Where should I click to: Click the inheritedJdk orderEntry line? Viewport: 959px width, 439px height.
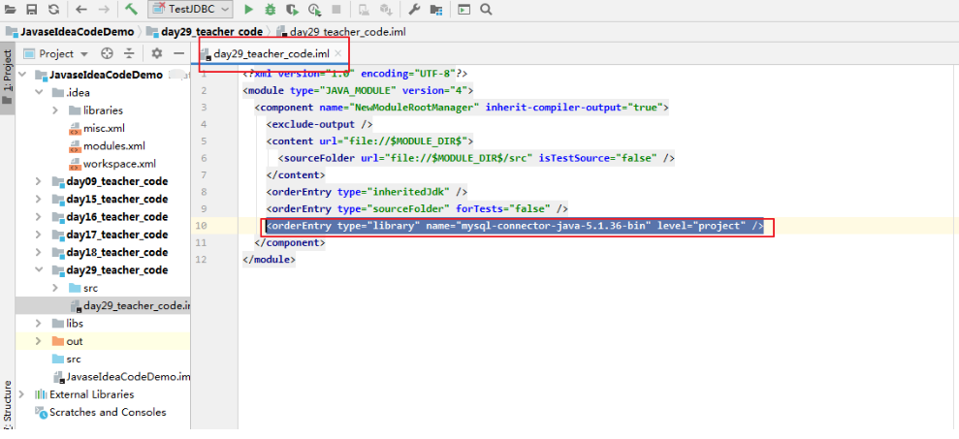point(367,191)
